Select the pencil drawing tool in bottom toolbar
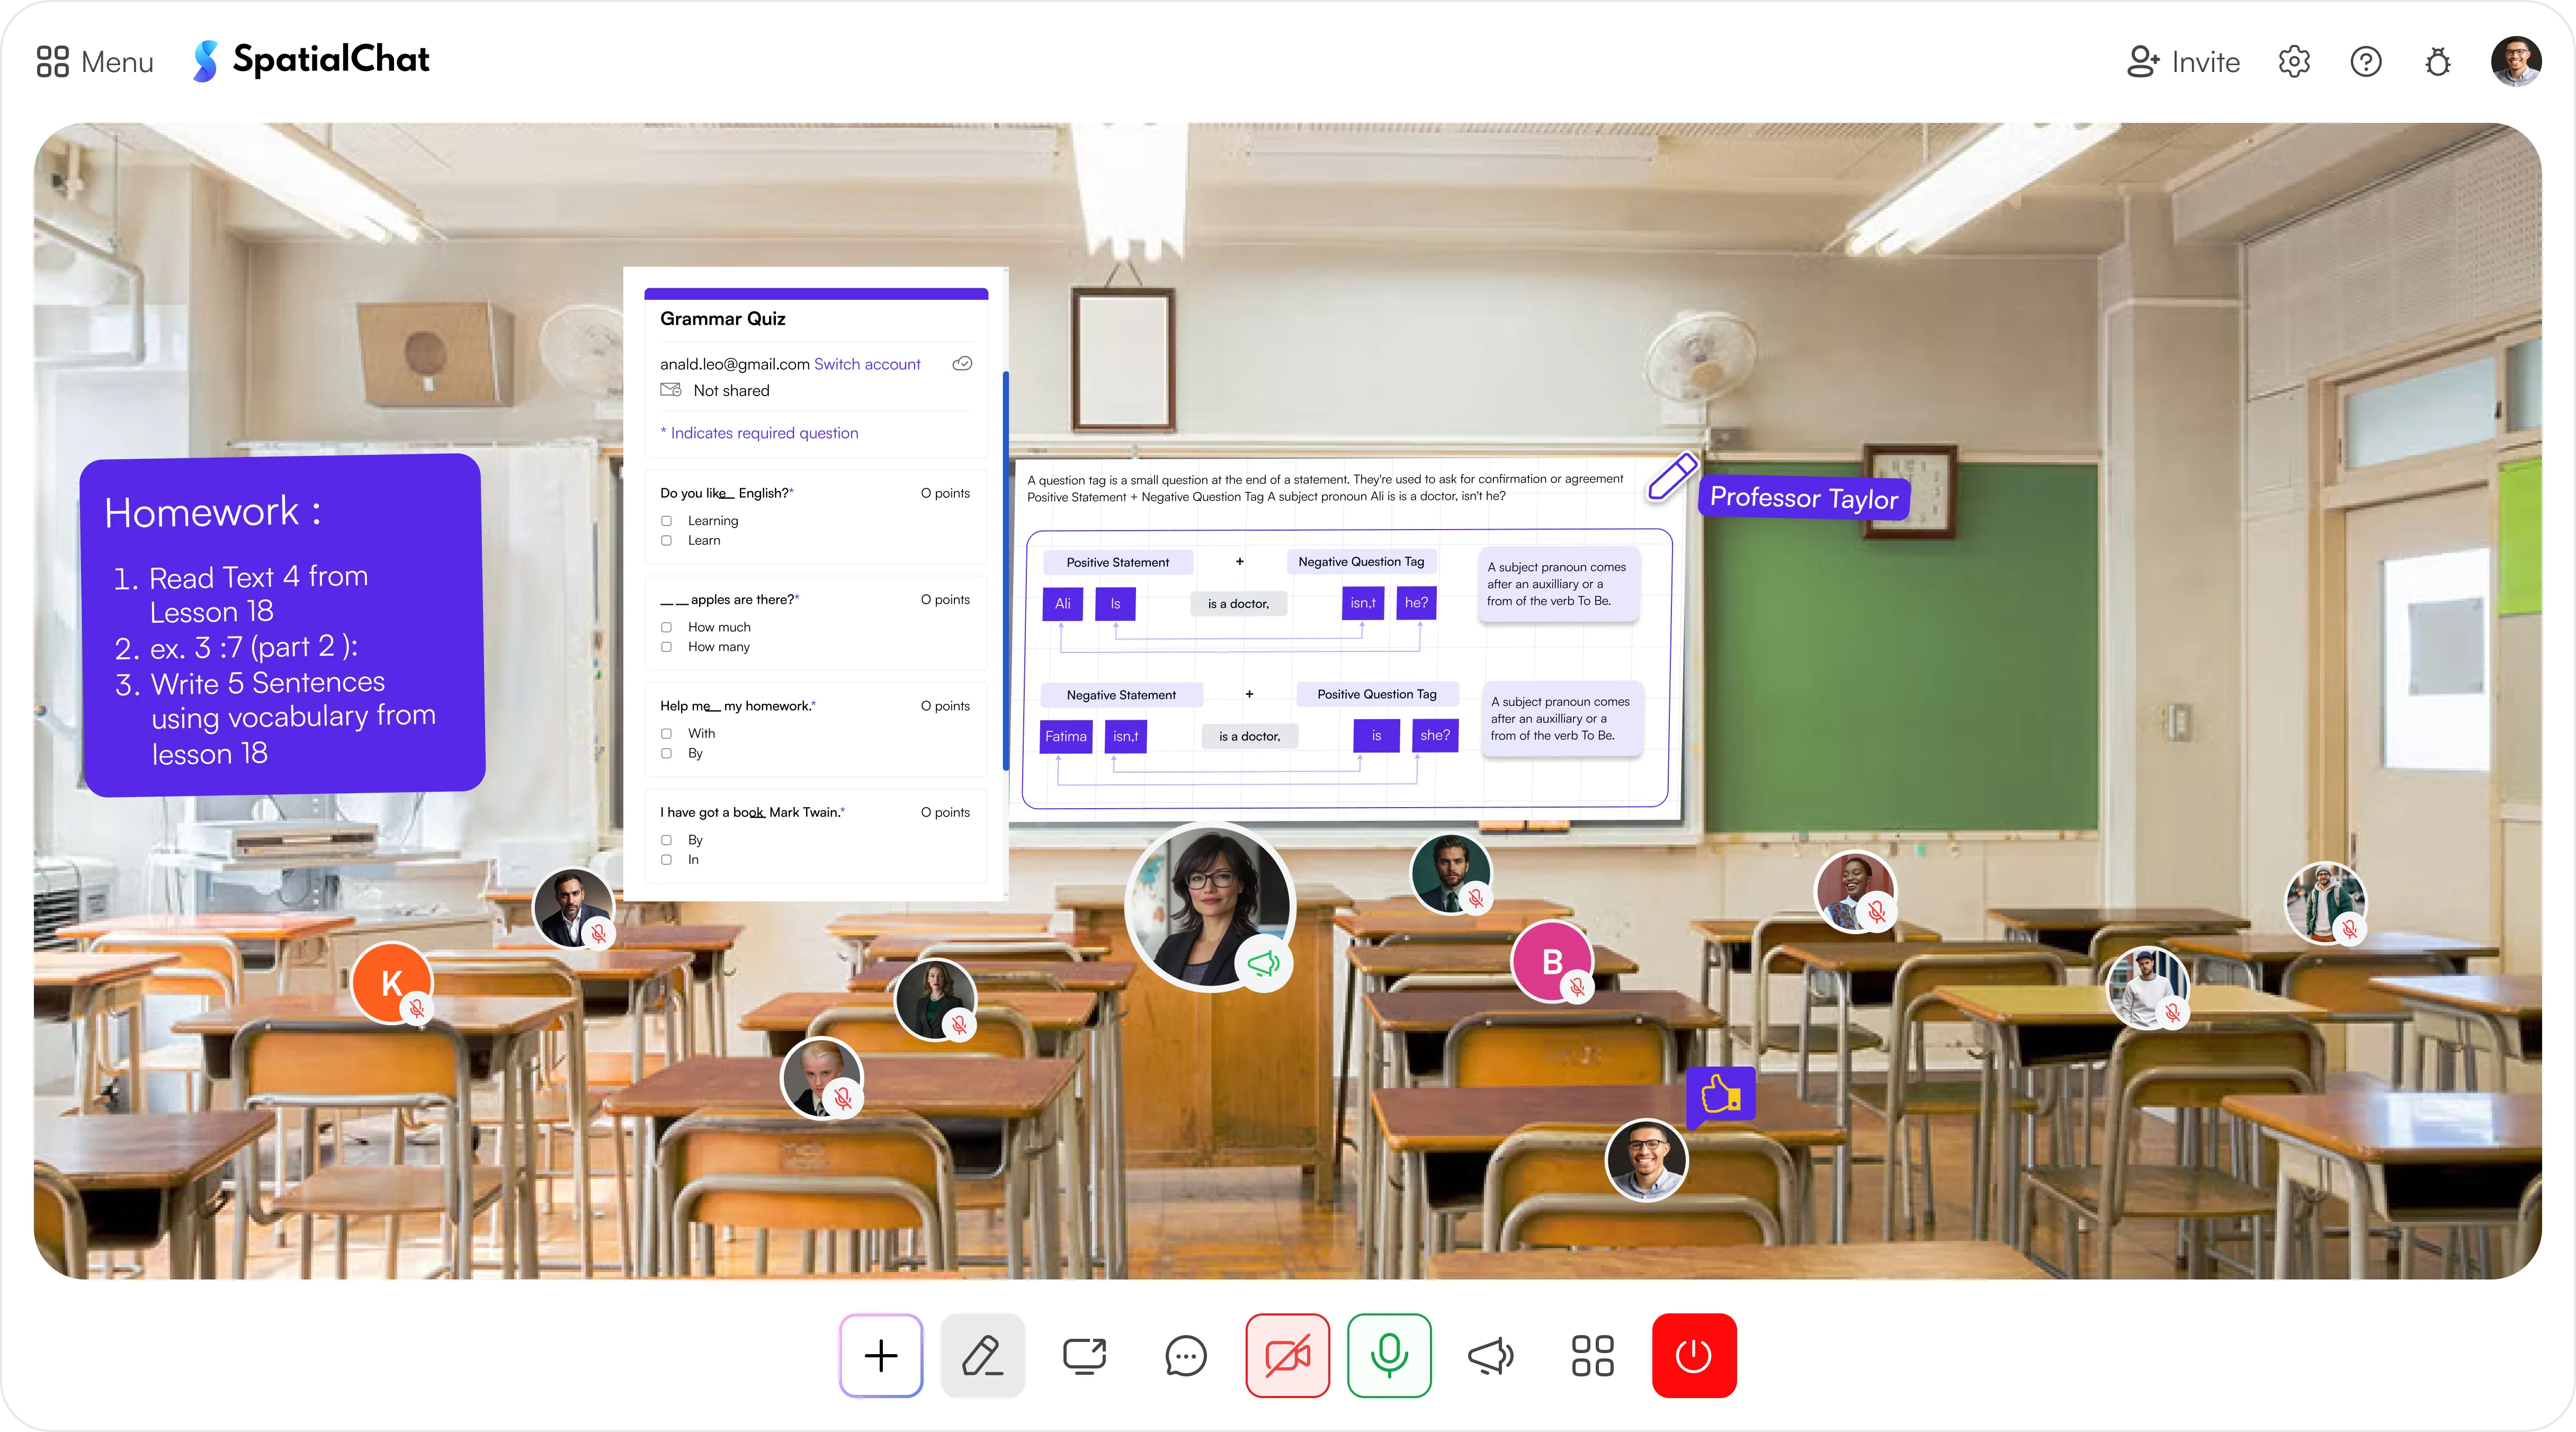2576x1432 pixels. point(982,1356)
